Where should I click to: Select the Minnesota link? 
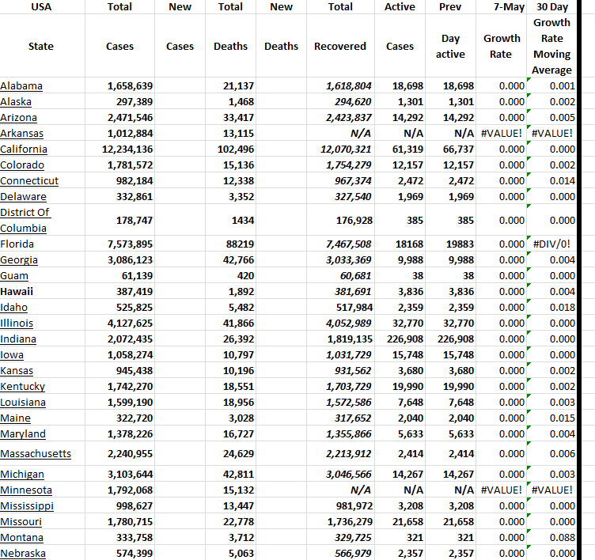coord(26,490)
